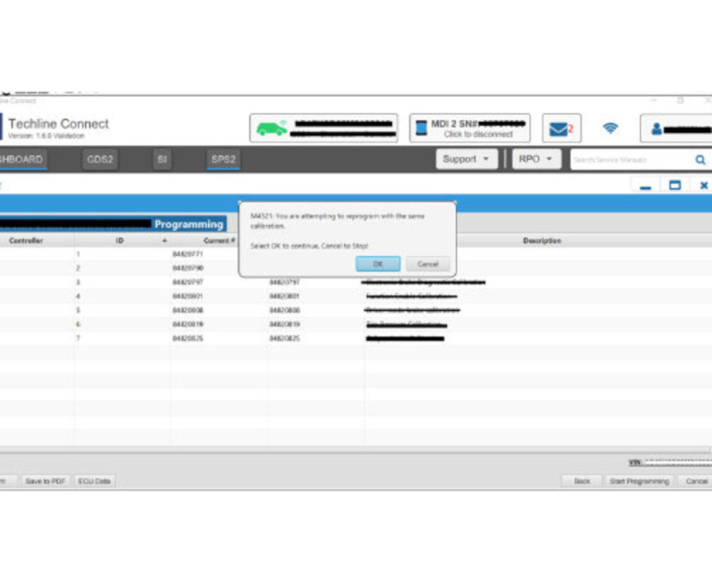Click the search magnifier icon
The width and height of the screenshot is (712, 570).
tap(700, 160)
